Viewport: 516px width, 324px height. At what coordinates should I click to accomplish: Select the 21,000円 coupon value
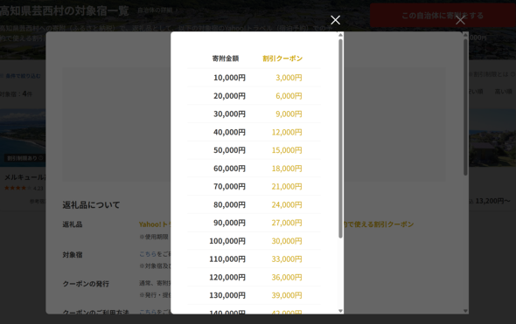287,187
